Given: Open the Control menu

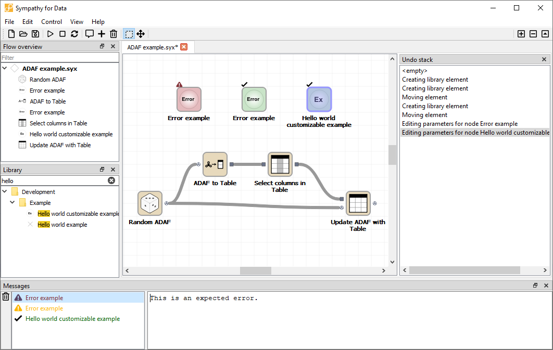Looking at the screenshot, I should (52, 22).
